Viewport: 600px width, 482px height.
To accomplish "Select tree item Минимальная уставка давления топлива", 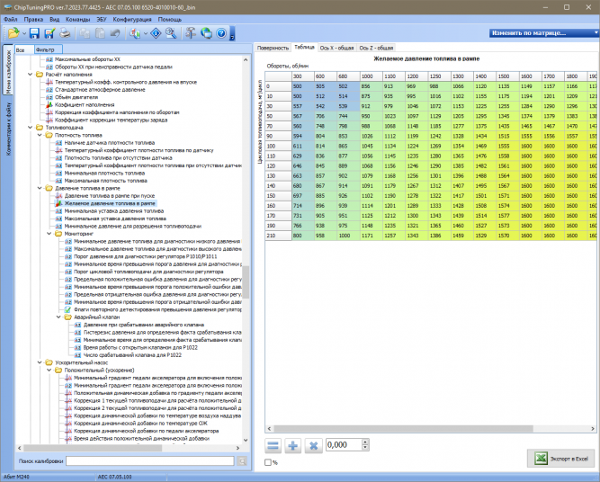I will coord(114,211).
